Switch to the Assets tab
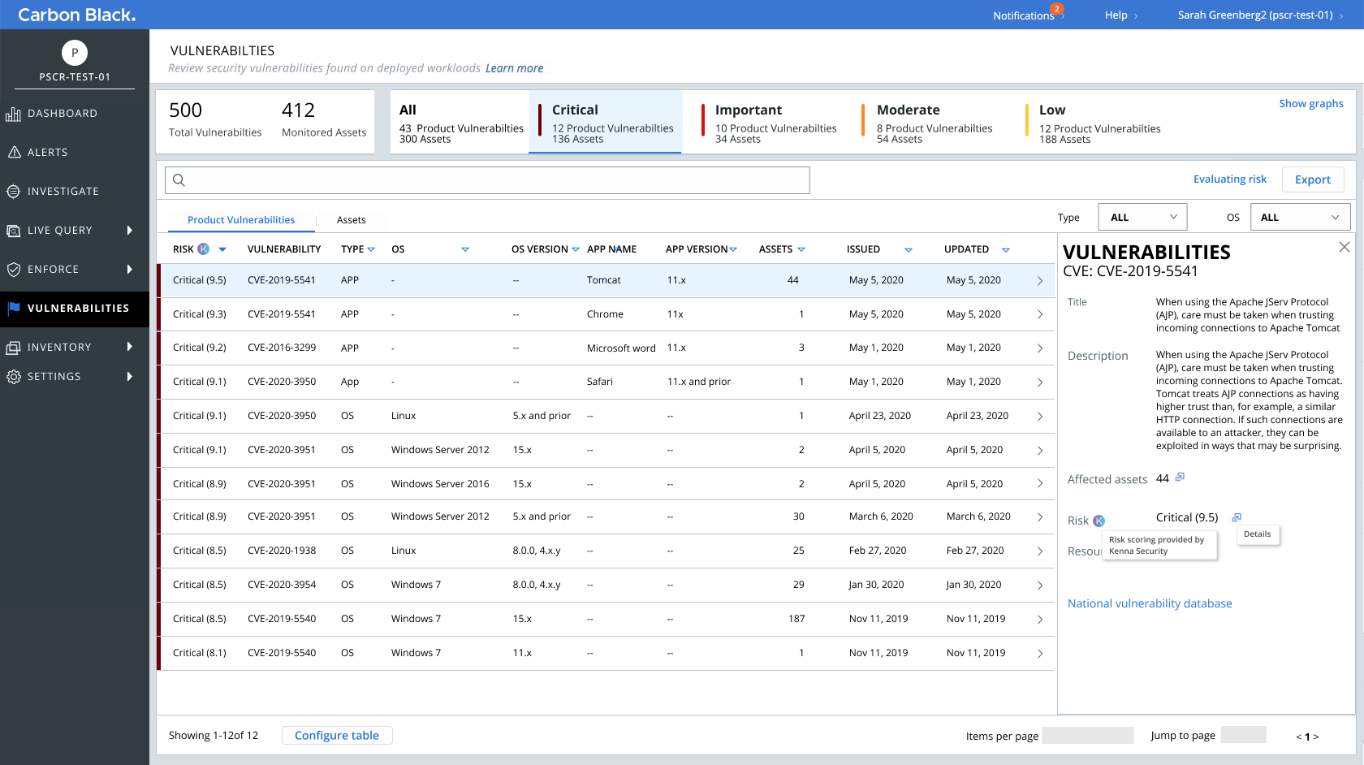This screenshot has width=1364, height=765. point(351,220)
